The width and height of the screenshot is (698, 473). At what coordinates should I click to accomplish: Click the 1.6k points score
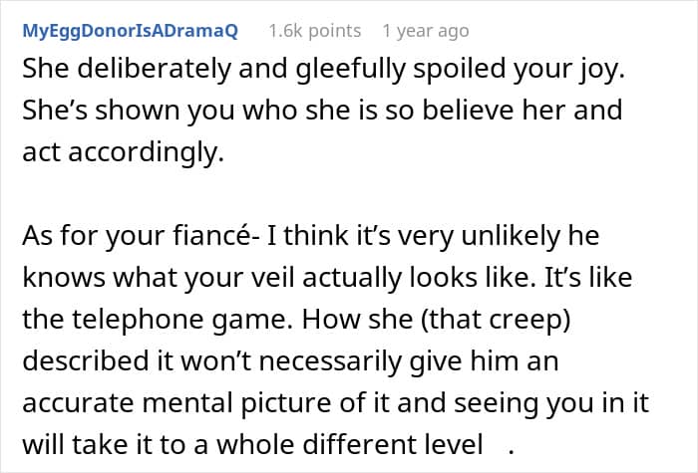(315, 31)
